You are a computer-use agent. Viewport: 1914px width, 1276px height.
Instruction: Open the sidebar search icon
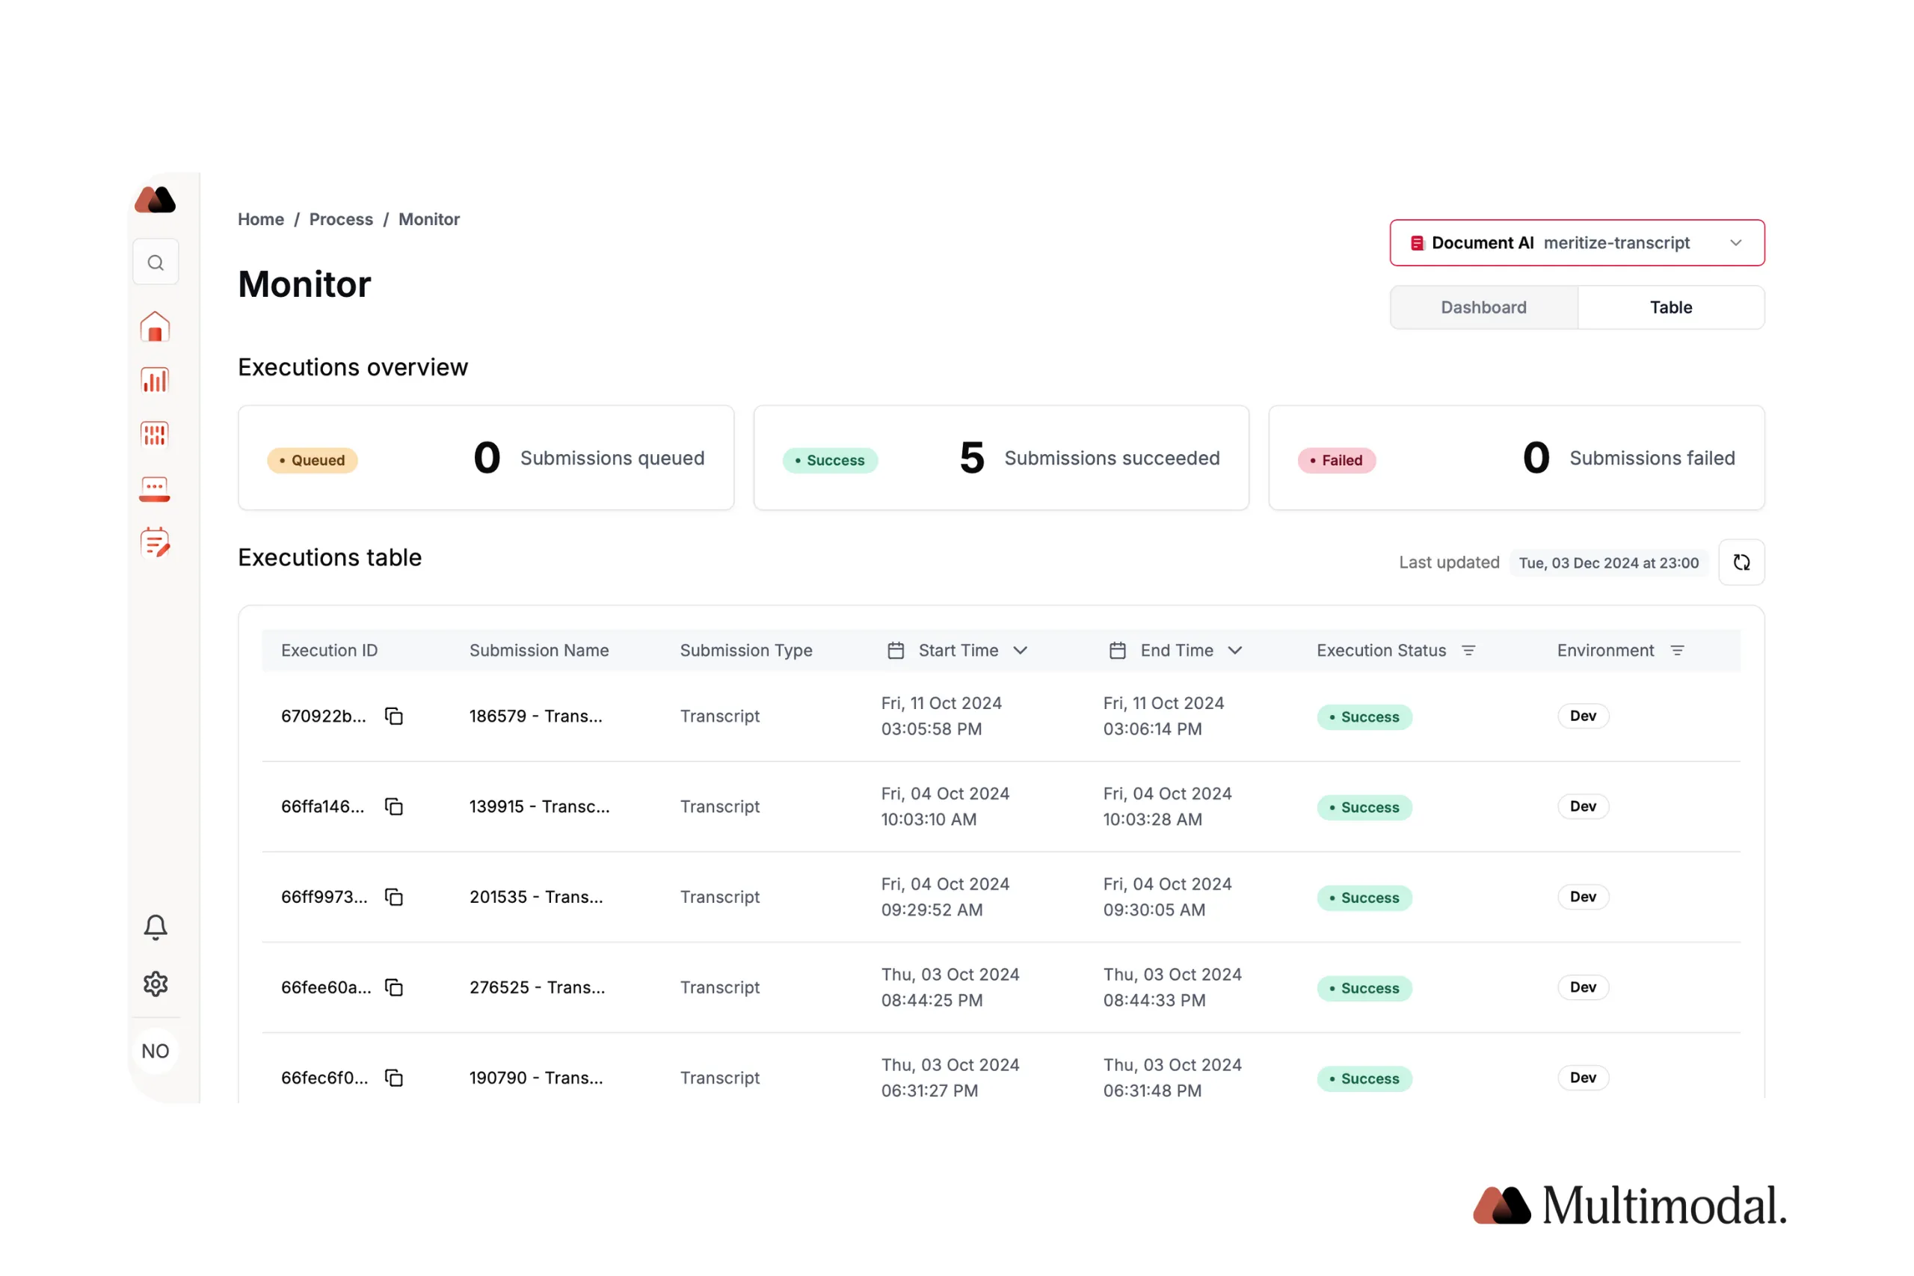tap(156, 263)
